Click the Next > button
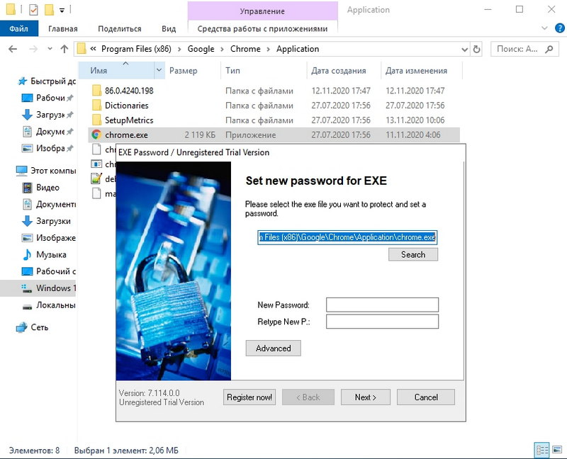This screenshot has height=459, width=567. (365, 397)
